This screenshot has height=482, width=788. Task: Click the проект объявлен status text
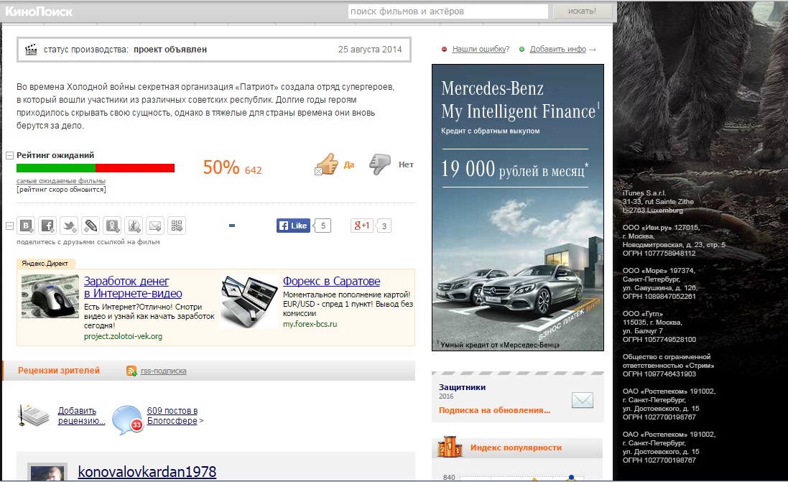point(170,50)
